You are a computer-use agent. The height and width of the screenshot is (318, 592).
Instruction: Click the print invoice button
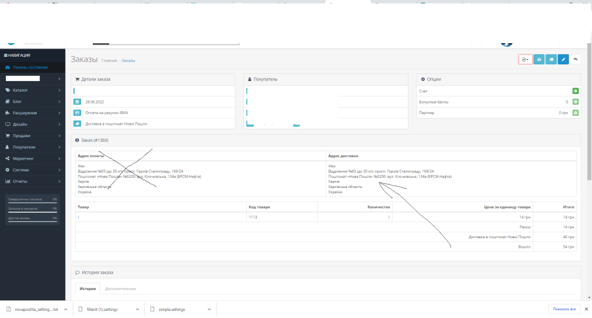(x=539, y=59)
